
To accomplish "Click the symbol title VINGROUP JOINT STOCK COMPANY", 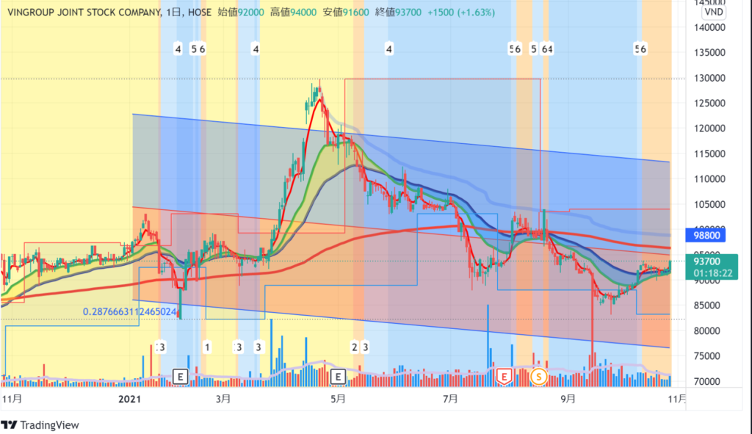I will coord(84,12).
